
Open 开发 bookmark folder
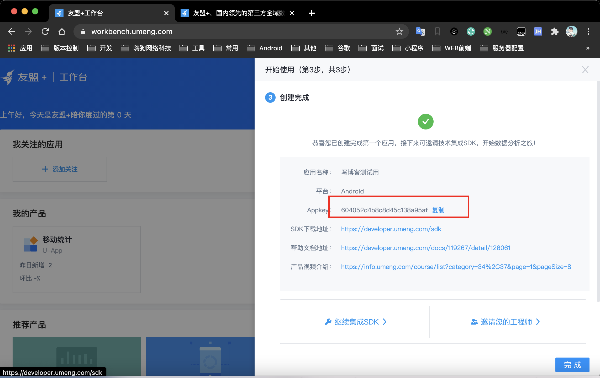point(100,48)
